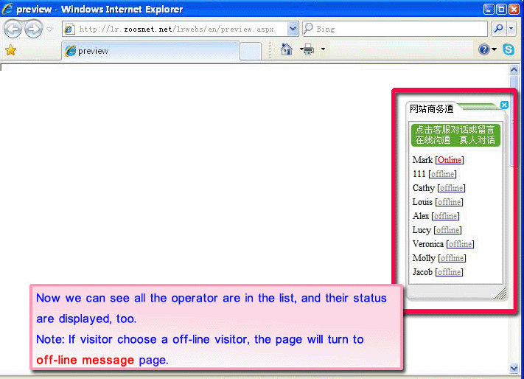Click Alex's offline status link

pos(445,216)
